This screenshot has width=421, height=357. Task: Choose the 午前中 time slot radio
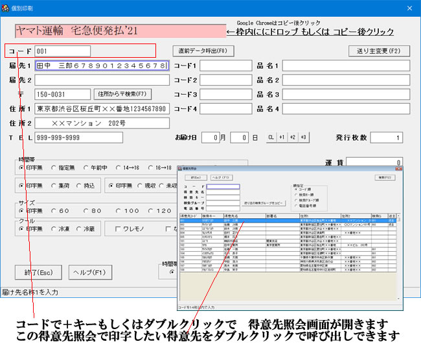pyautogui.click(x=85, y=167)
